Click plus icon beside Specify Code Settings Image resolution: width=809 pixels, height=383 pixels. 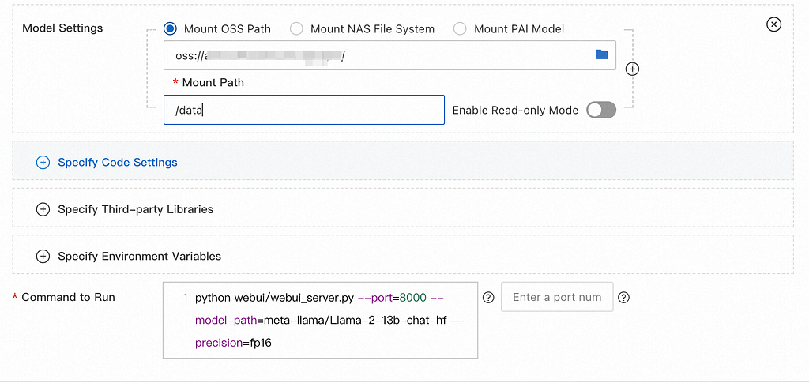[43, 163]
